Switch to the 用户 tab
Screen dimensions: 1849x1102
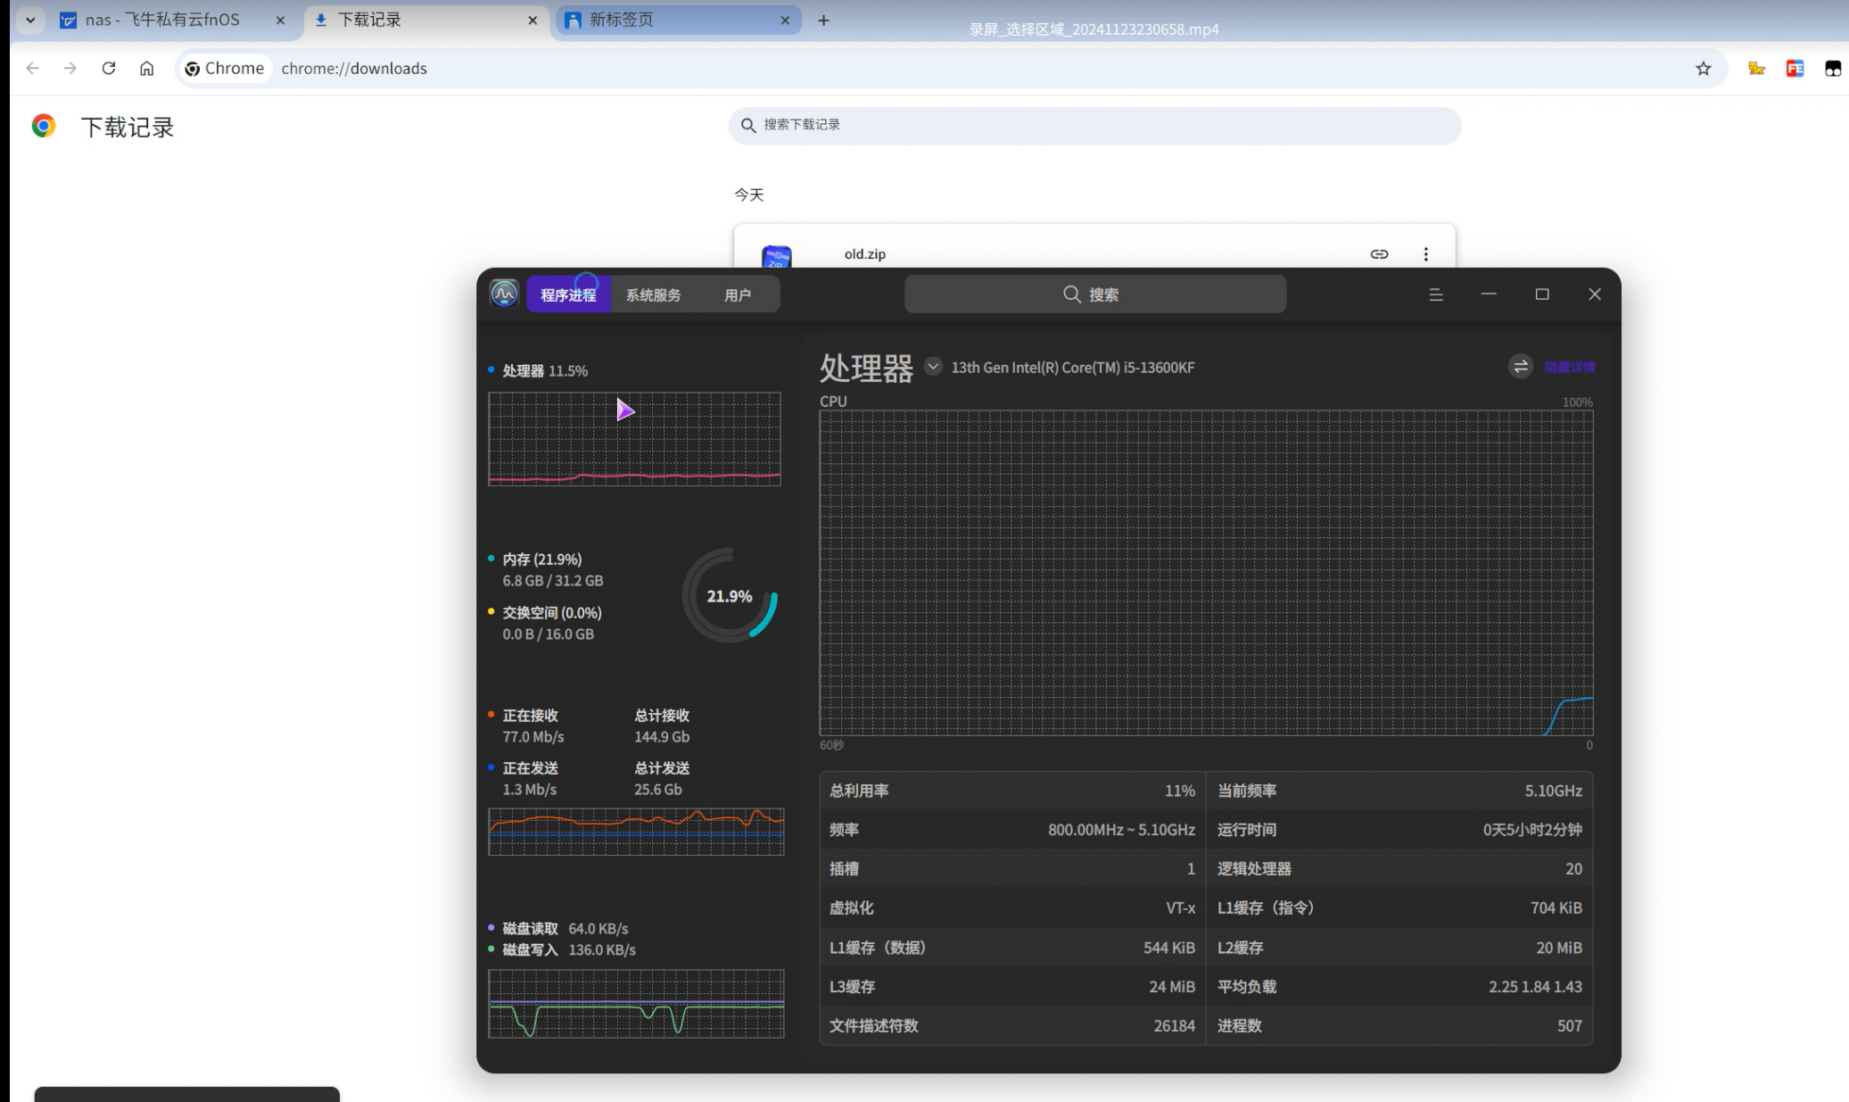738,294
